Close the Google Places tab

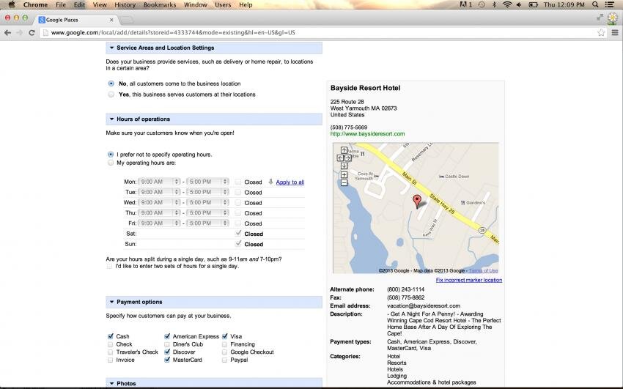tap(111, 20)
